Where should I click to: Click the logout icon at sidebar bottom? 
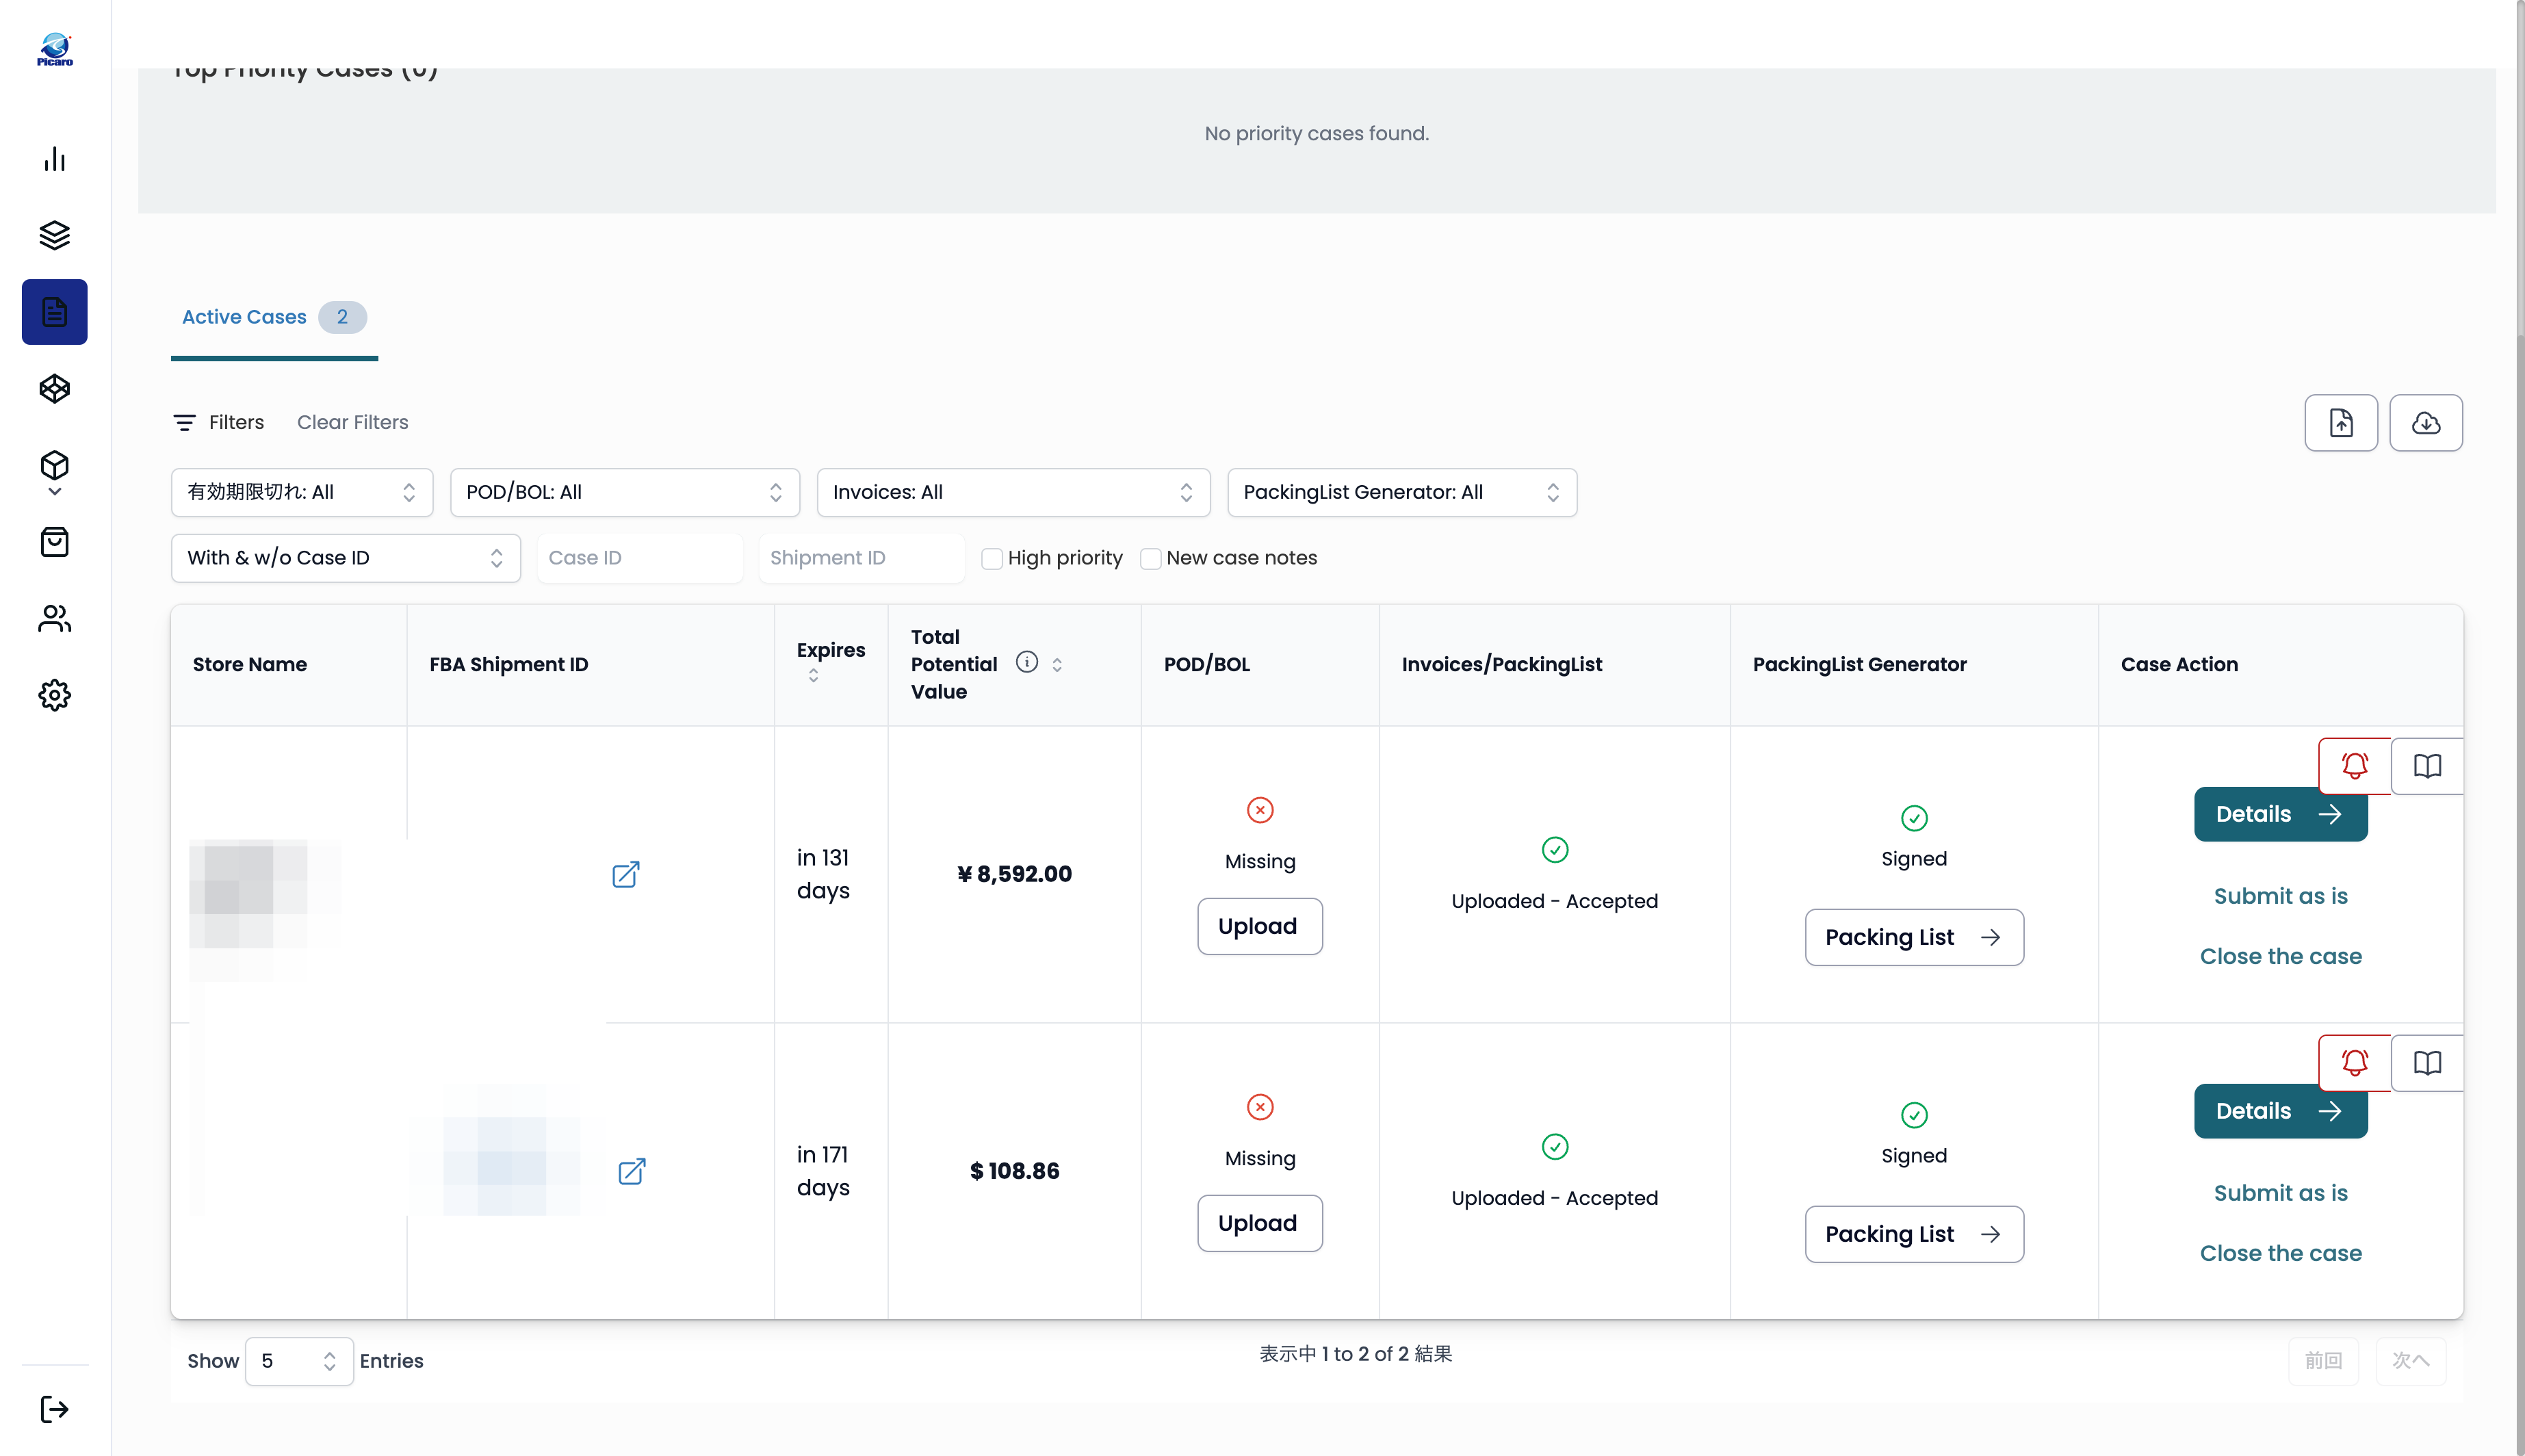(x=55, y=1409)
